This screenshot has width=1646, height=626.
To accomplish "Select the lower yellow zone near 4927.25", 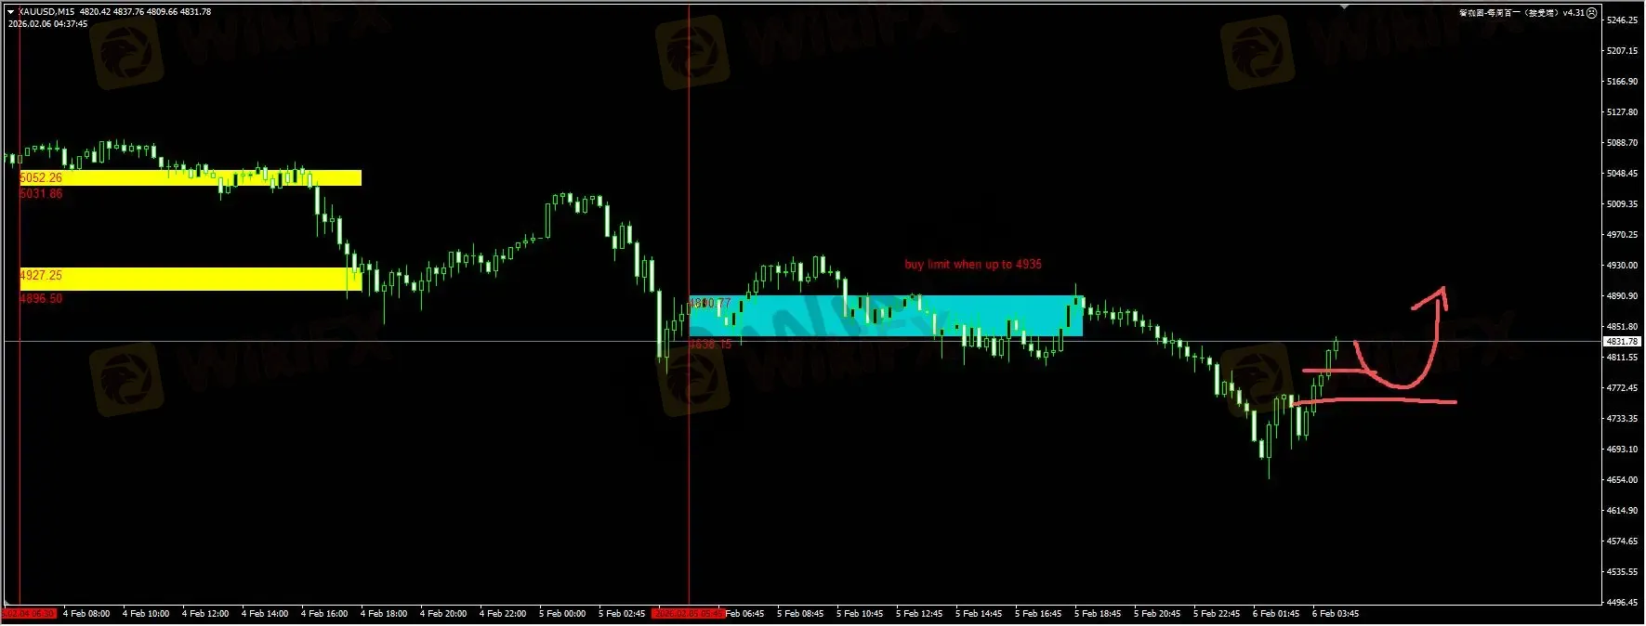I will (191, 279).
